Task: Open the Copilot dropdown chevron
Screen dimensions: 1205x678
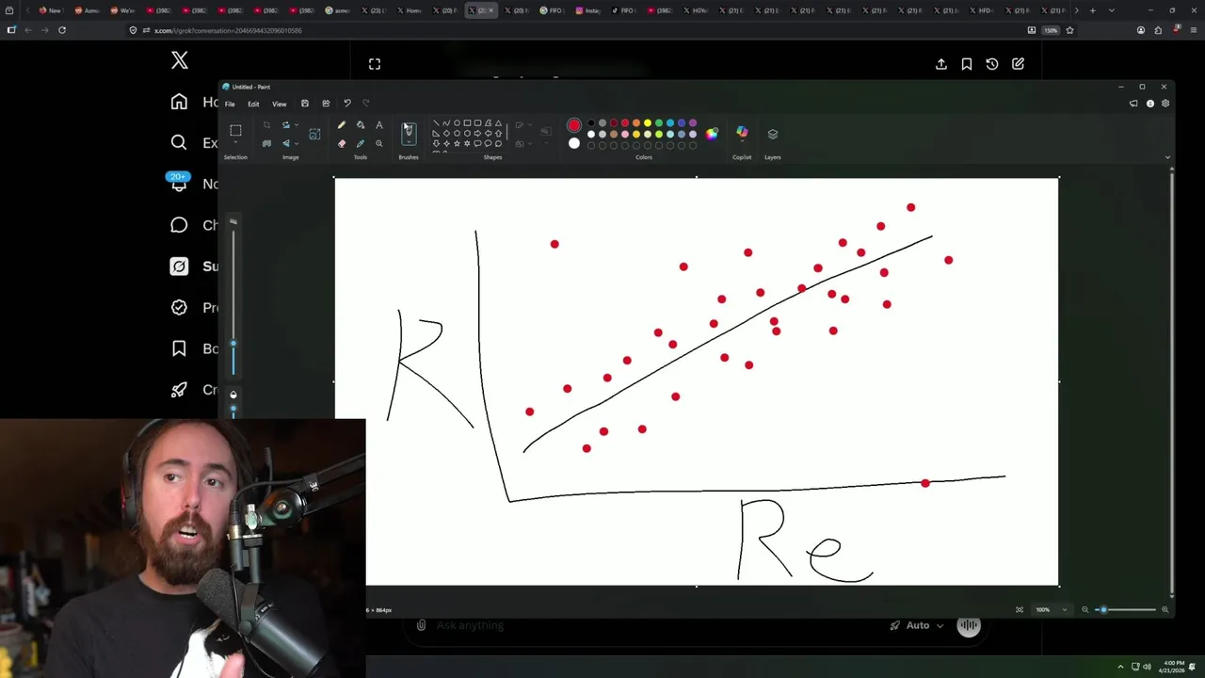Action: 742,141
